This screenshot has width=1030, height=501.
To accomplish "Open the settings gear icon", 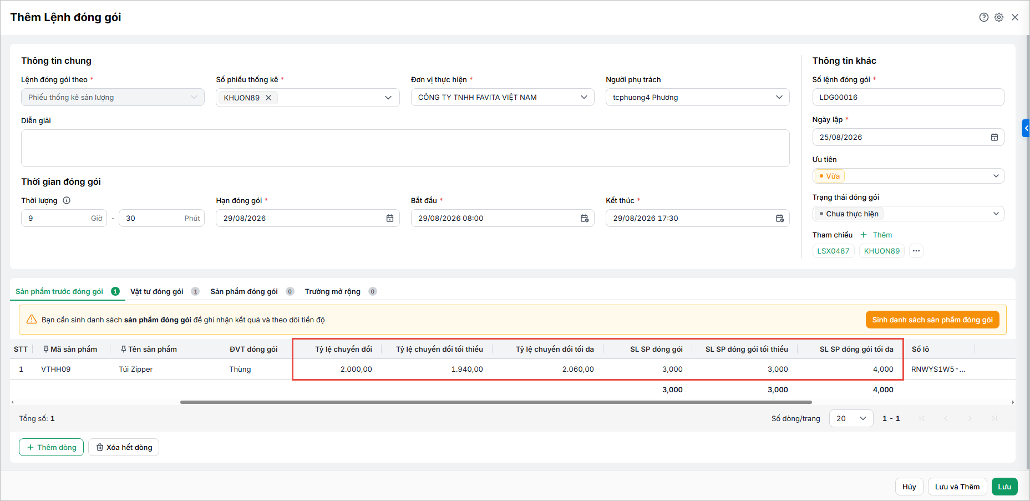I will pyautogui.click(x=999, y=17).
